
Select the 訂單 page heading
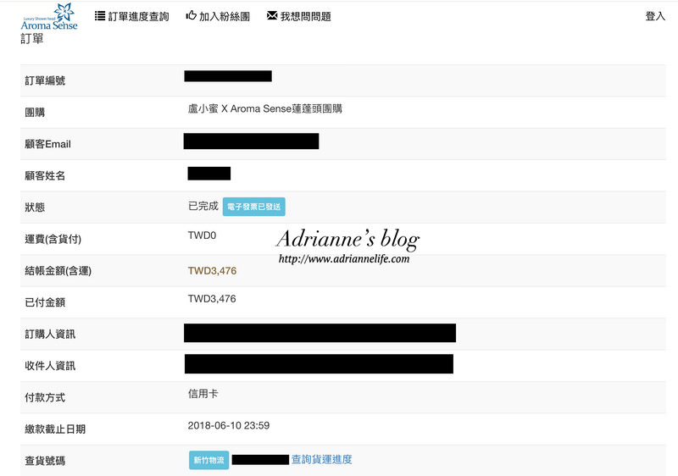coord(32,39)
